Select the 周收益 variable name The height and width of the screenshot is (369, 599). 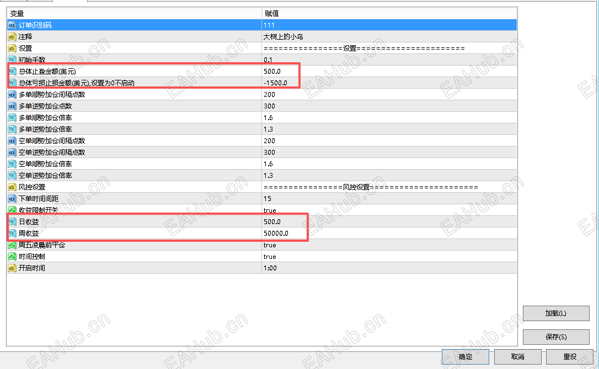pos(29,233)
